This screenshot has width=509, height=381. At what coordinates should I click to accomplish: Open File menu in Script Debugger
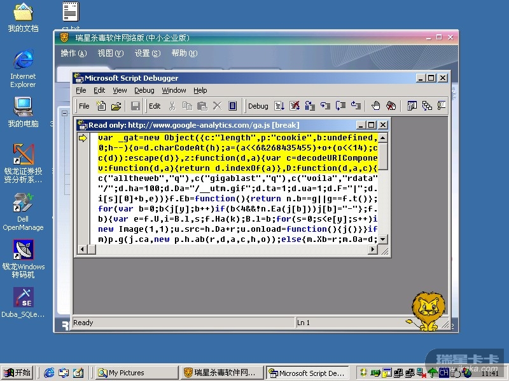tap(81, 90)
